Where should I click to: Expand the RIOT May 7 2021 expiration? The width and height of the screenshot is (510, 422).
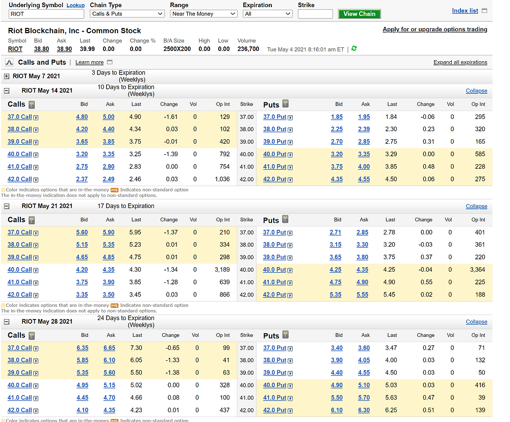pyautogui.click(x=7, y=76)
